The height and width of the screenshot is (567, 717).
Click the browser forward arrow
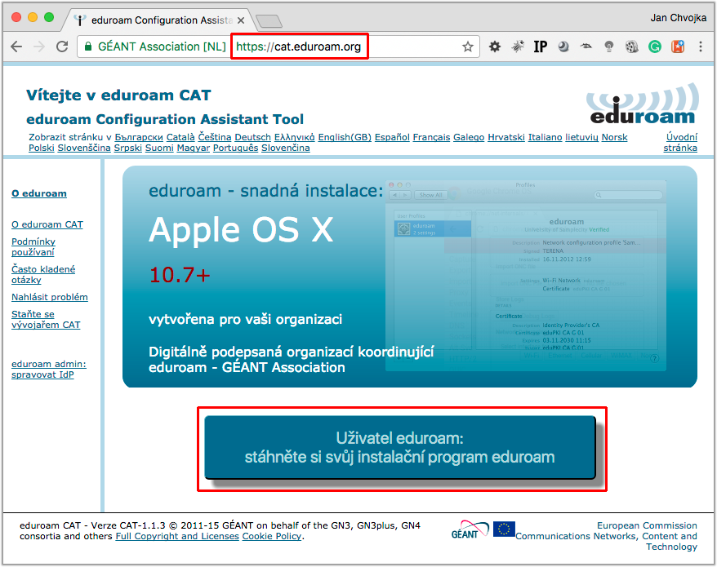coord(39,47)
